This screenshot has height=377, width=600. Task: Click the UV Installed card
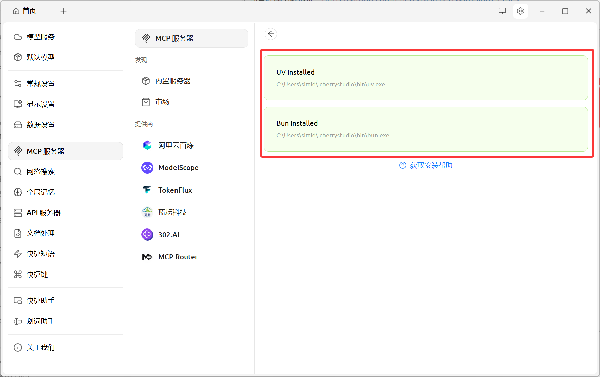click(425, 78)
